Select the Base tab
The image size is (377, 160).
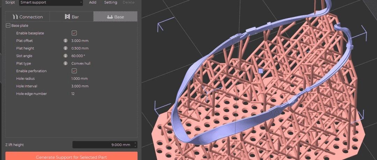tap(116, 17)
